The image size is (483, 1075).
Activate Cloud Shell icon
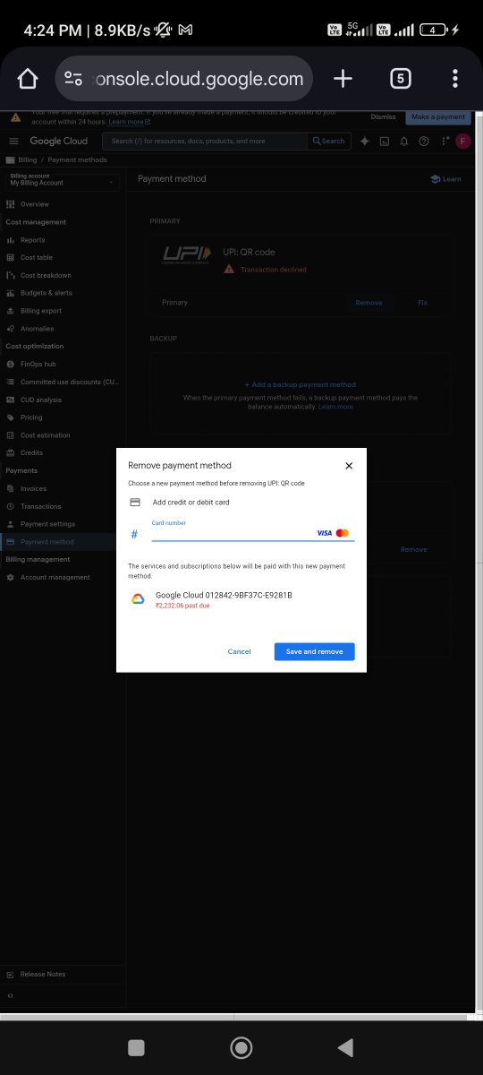tap(384, 141)
